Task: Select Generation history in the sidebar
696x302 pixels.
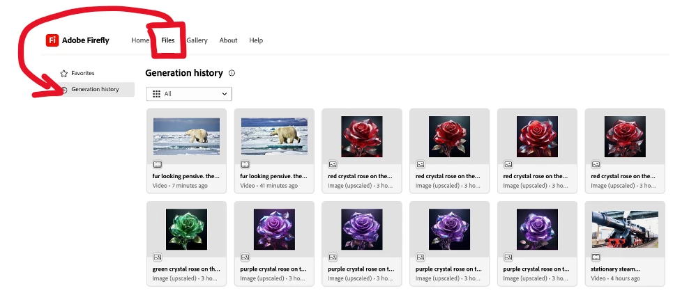Action: pyautogui.click(x=96, y=90)
